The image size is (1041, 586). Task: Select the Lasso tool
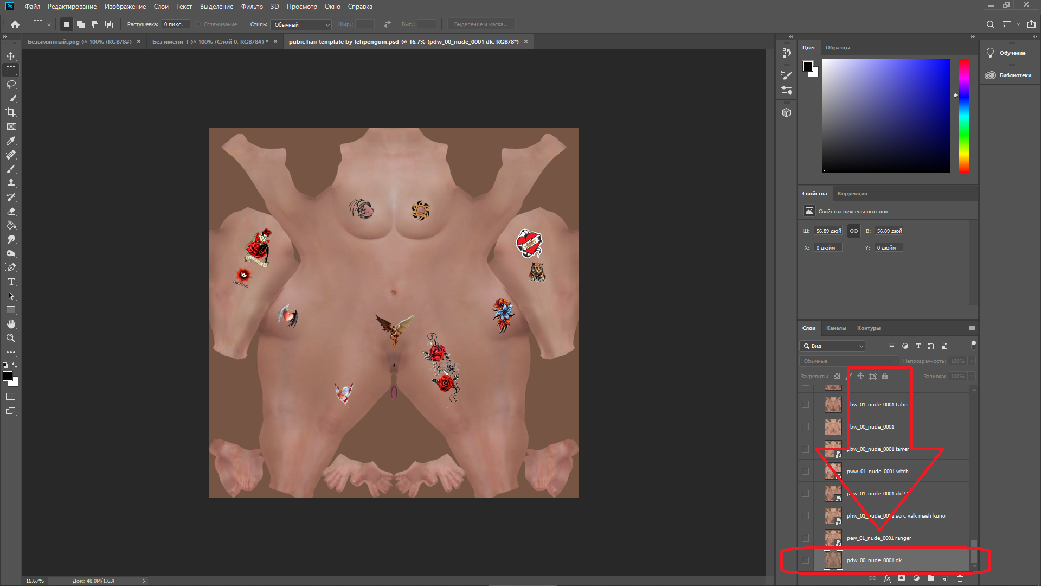[x=11, y=84]
